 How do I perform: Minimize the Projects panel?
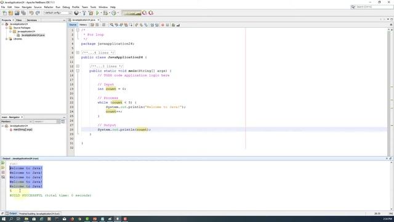(64, 20)
